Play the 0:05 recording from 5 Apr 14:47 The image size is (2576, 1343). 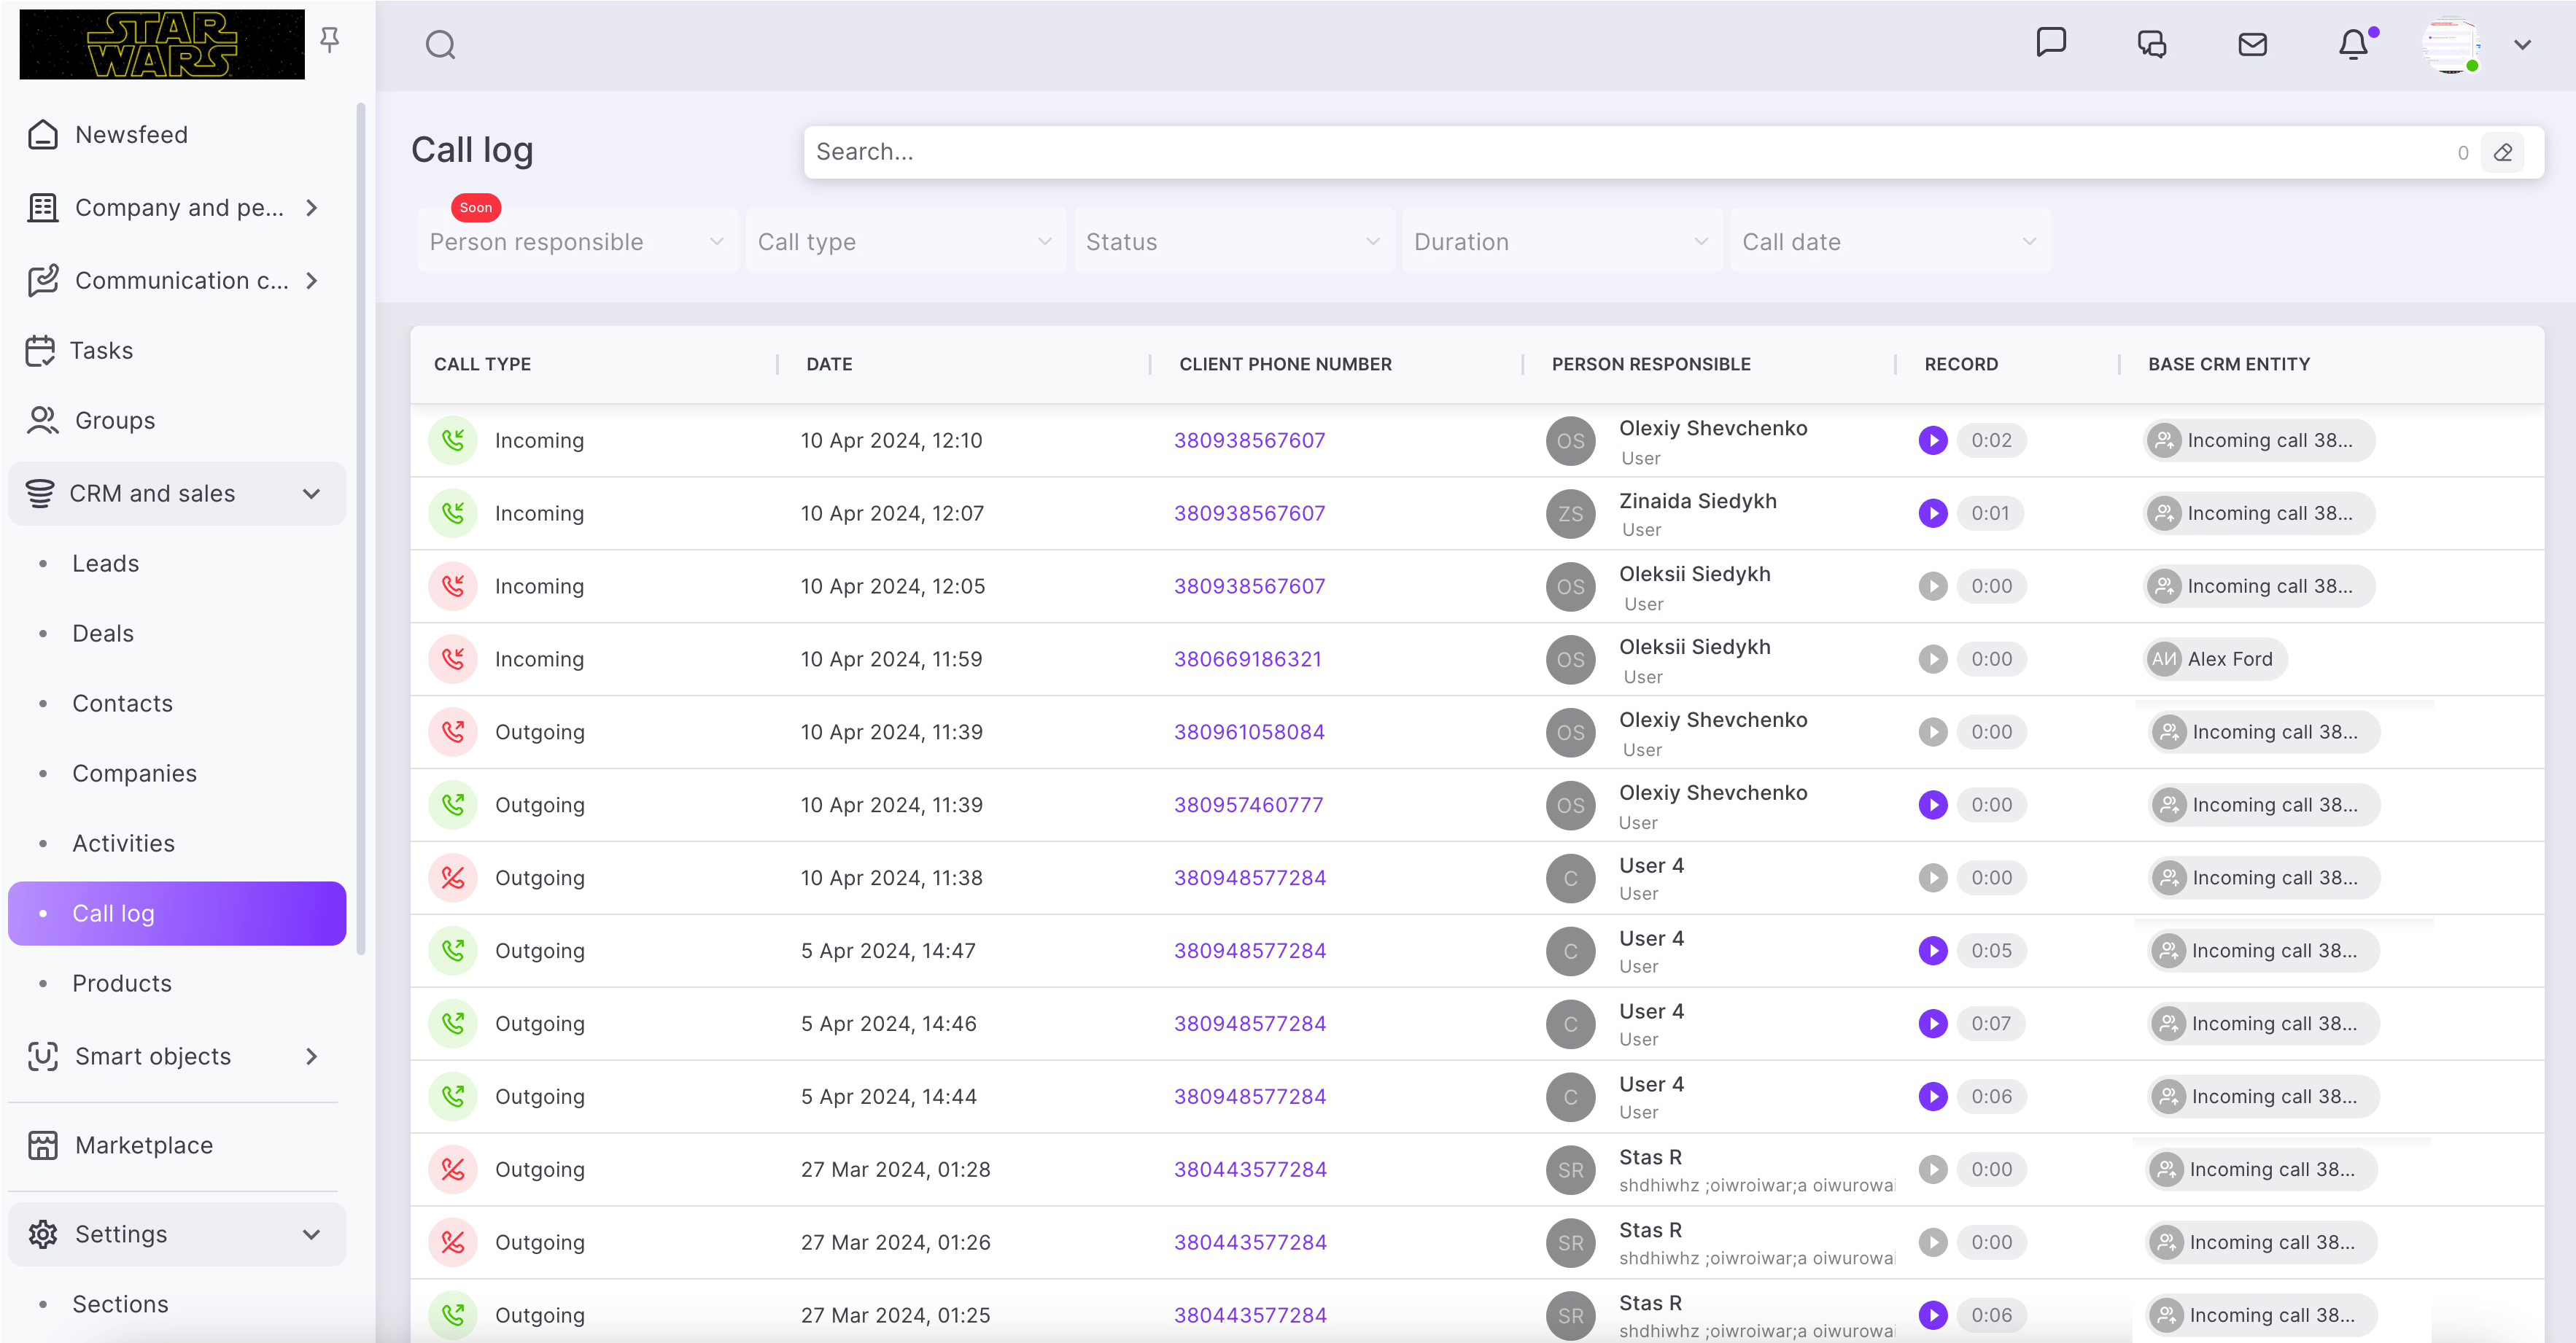pos(1932,950)
